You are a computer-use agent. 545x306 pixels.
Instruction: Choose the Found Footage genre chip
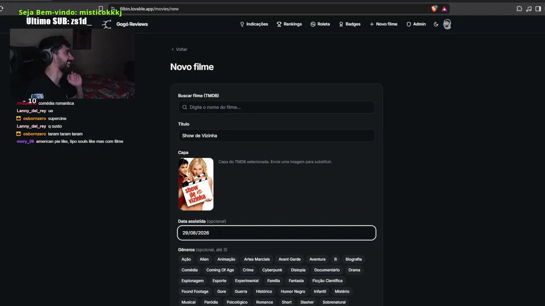(195, 292)
